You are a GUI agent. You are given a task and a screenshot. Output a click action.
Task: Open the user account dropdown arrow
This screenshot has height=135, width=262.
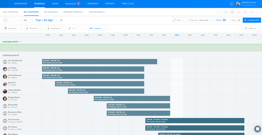(x=261, y=4)
